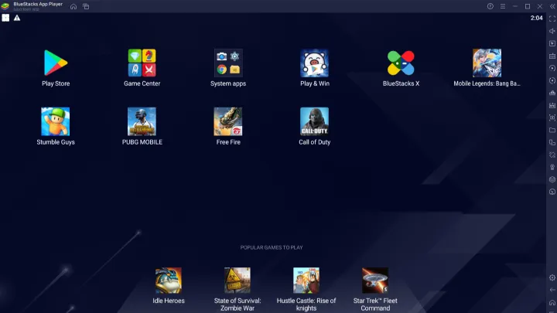Screen dimensions: 557x313
Task: Launch BlueStacks X
Action: [x=401, y=63]
